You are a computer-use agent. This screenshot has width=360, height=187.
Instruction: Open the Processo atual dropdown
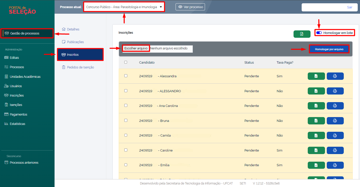pos(124,7)
